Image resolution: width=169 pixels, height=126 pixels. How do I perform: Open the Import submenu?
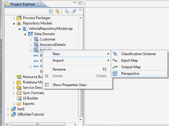pyautogui.click(x=77, y=60)
